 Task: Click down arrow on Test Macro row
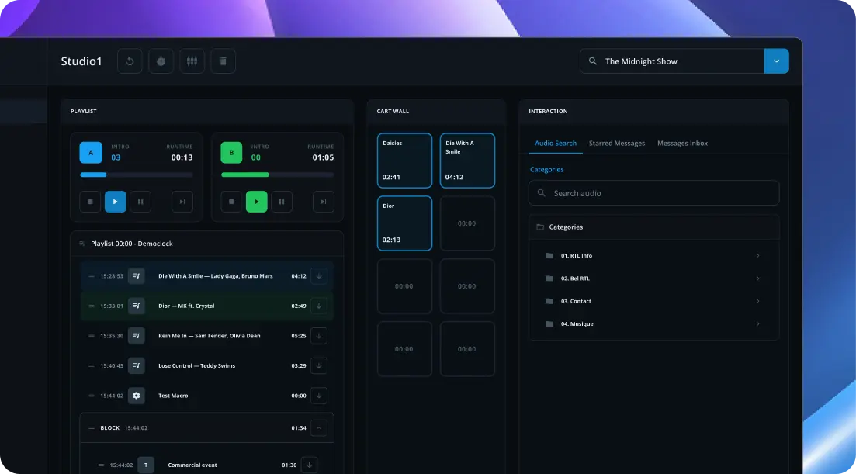coord(319,396)
